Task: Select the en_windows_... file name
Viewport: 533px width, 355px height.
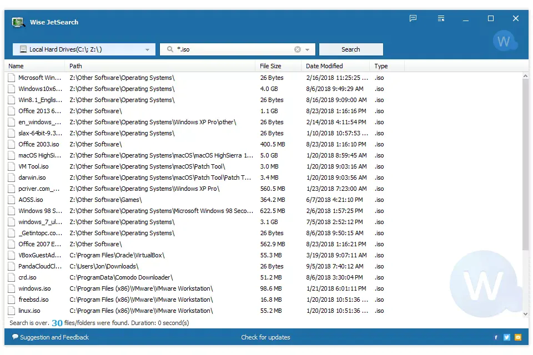Action: [x=40, y=122]
